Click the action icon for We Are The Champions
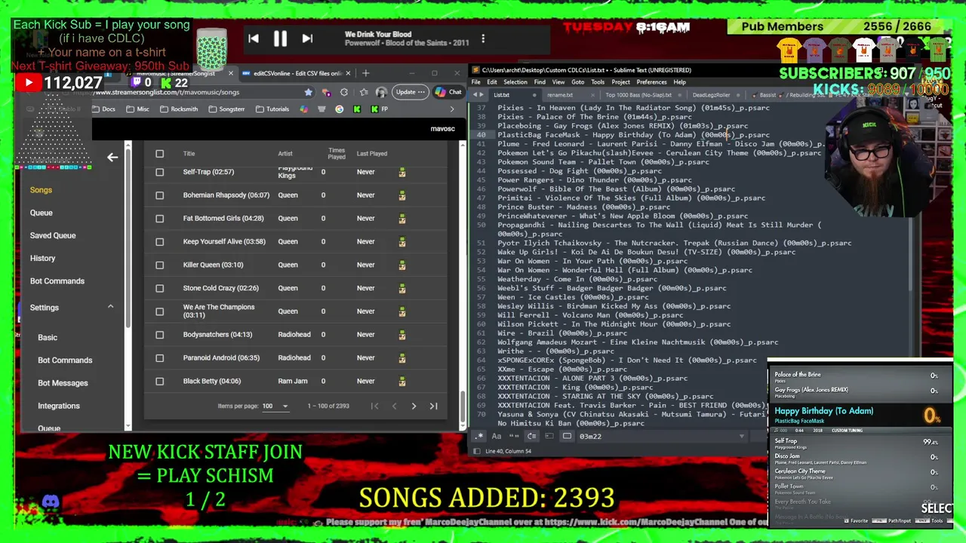The width and height of the screenshot is (966, 543). point(402,311)
